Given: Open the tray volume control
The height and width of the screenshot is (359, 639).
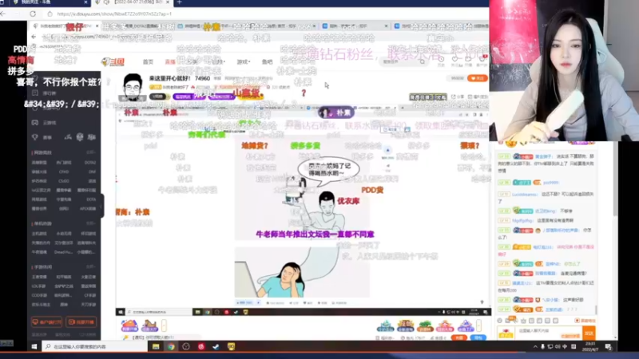Looking at the screenshot, I should tap(558, 346).
